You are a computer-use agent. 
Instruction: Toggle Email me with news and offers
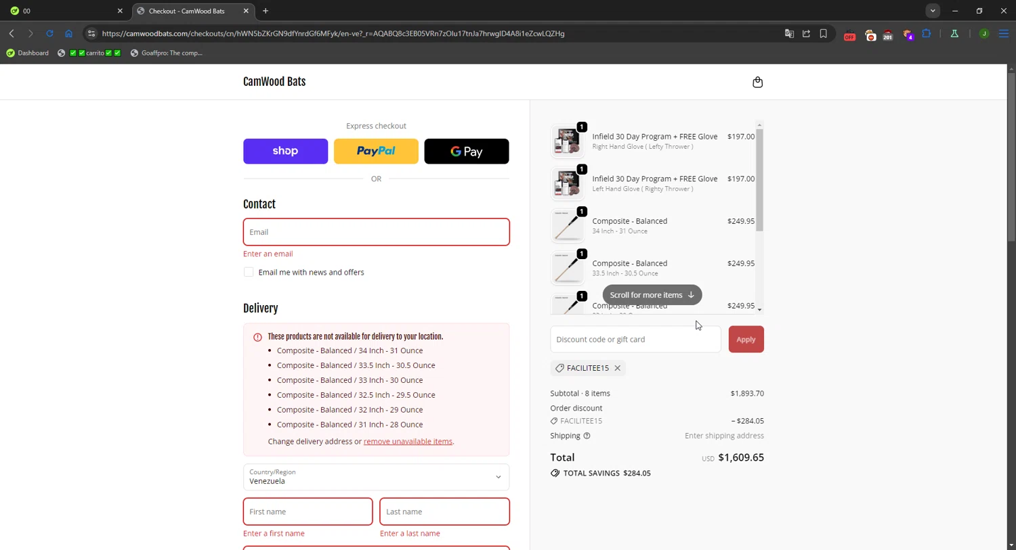tap(249, 272)
